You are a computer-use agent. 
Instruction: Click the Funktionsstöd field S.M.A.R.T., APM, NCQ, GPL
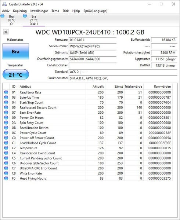tap(123, 78)
